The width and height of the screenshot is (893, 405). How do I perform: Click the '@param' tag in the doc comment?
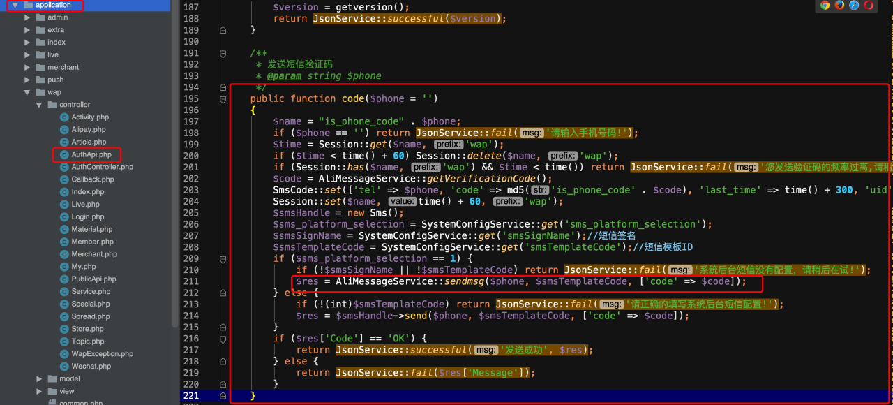click(284, 75)
